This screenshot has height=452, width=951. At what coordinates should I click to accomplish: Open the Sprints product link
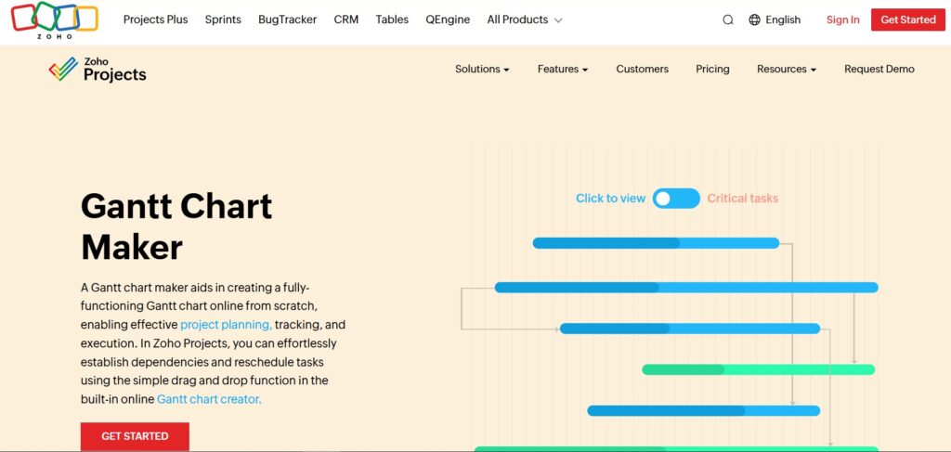tap(223, 20)
